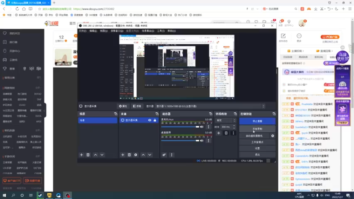Click Start Recording in OBS controls
Screen dimensions: 354x199
(x=257, y=129)
